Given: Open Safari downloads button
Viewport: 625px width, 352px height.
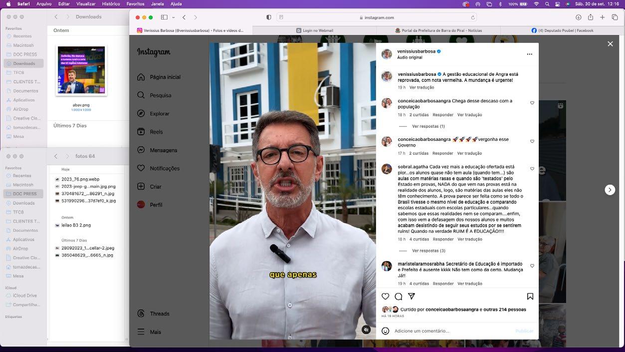Looking at the screenshot, I should [578, 17].
